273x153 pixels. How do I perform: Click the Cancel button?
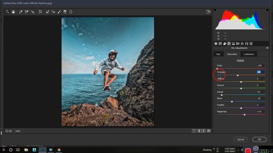(x=241, y=139)
